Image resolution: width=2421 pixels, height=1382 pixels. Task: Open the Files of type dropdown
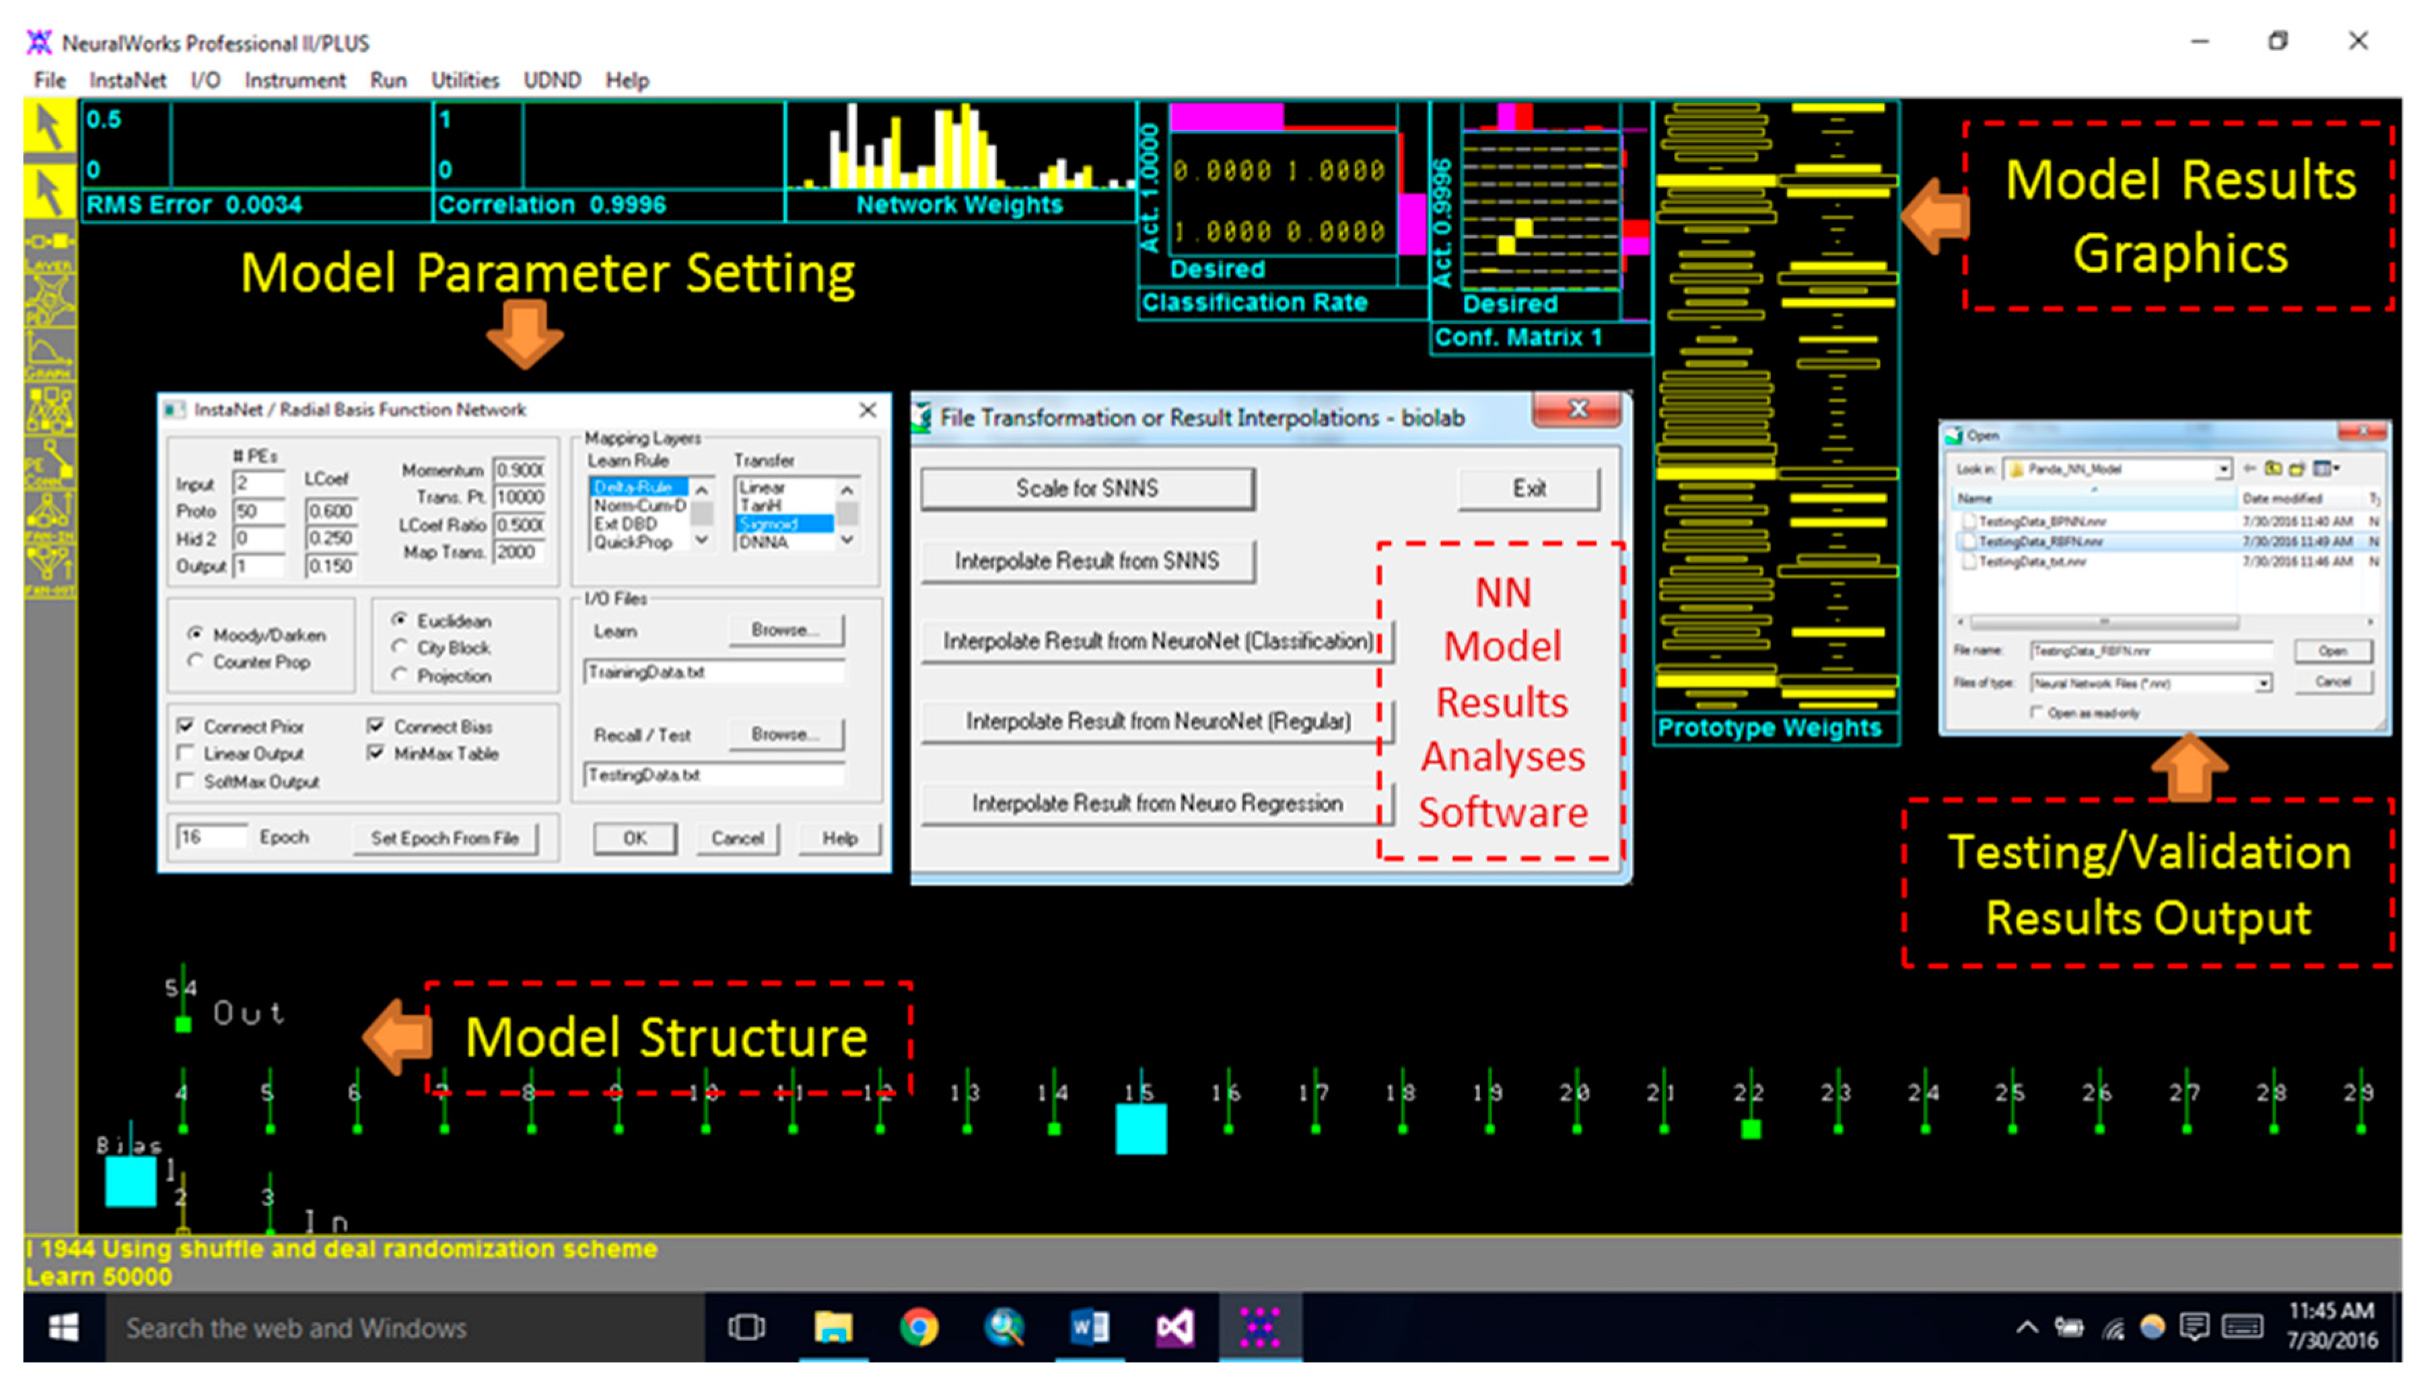click(x=2264, y=683)
